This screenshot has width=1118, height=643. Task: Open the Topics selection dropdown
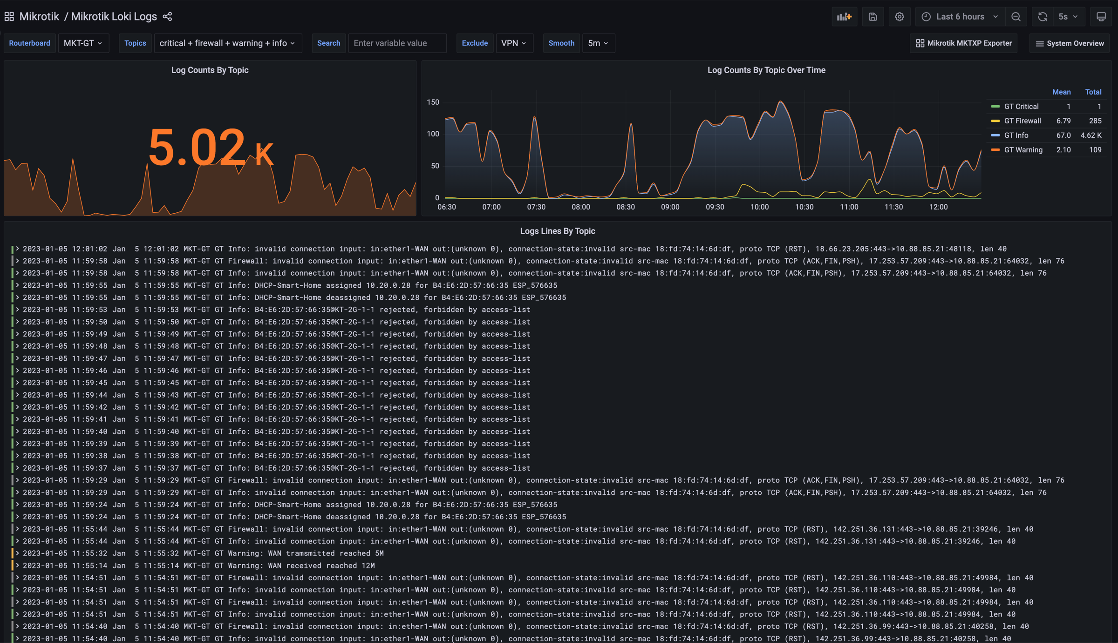pyautogui.click(x=228, y=43)
